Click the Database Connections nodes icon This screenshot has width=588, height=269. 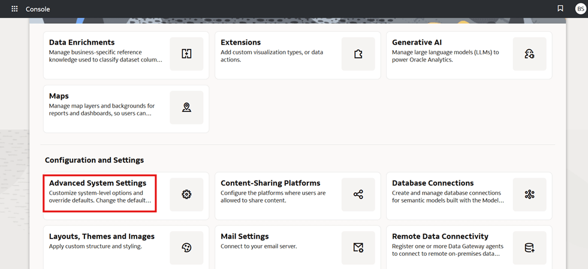click(529, 194)
